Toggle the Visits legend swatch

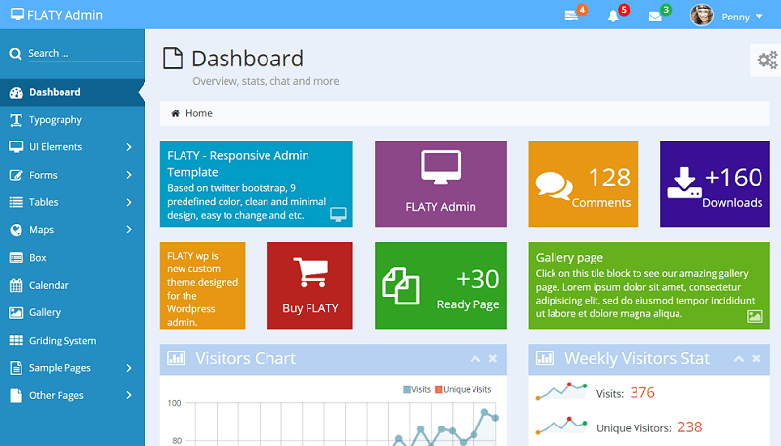click(407, 389)
